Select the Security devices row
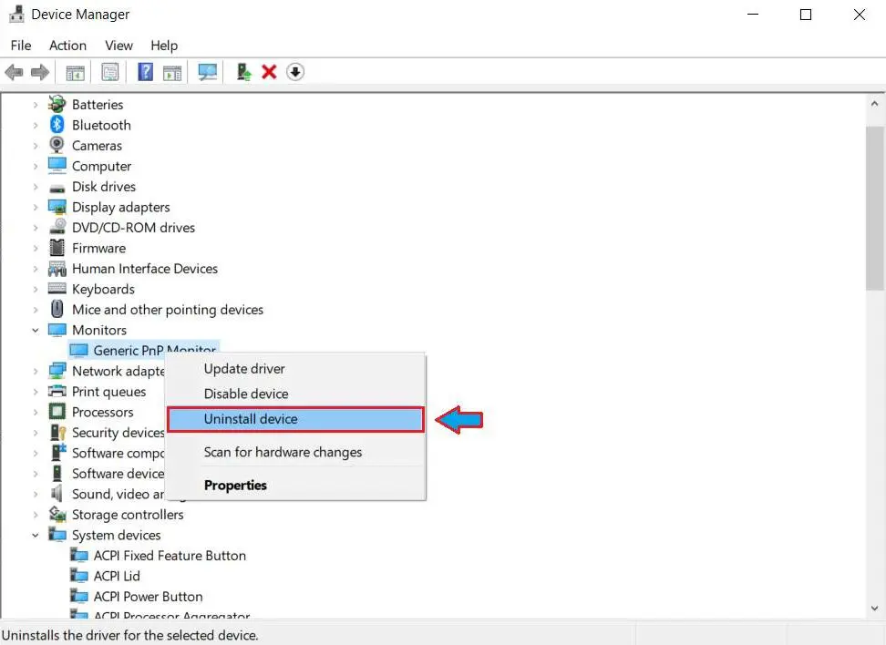The height and width of the screenshot is (645, 886). tap(108, 433)
